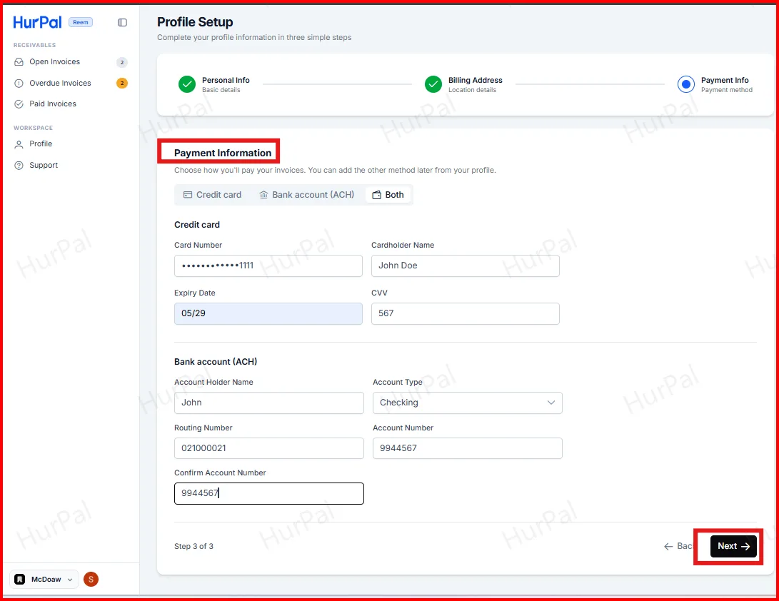
Task: Click the Support question mark icon
Action: click(19, 166)
